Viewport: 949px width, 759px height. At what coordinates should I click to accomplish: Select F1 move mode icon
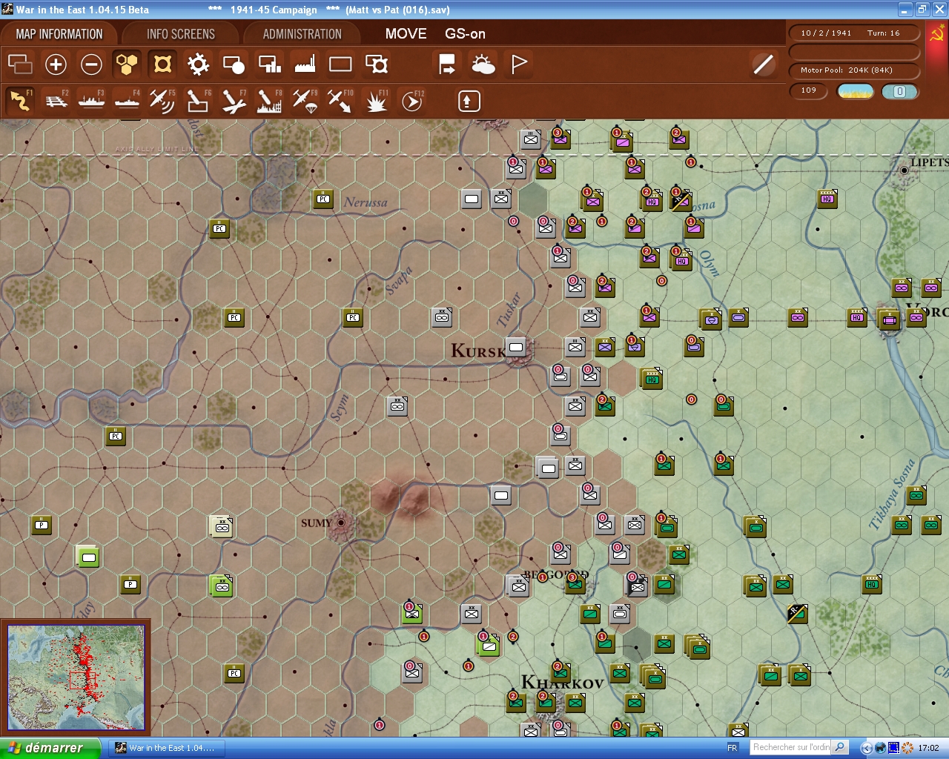20,101
